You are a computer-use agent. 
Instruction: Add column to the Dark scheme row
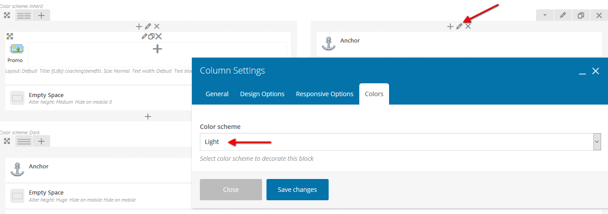point(41,141)
